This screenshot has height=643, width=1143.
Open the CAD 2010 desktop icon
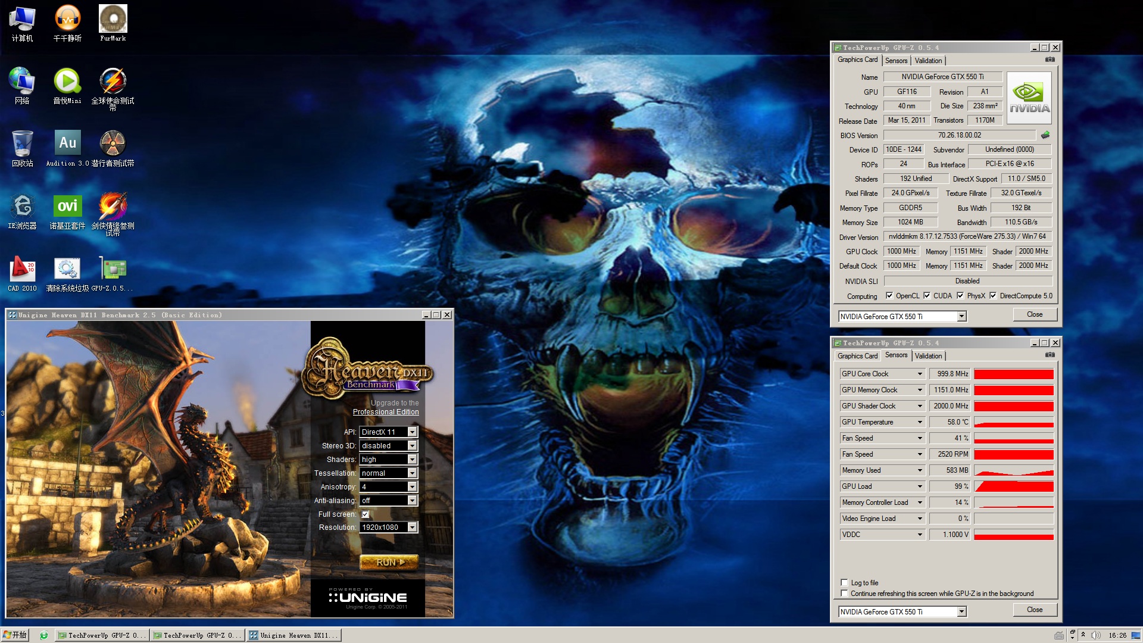[22, 269]
